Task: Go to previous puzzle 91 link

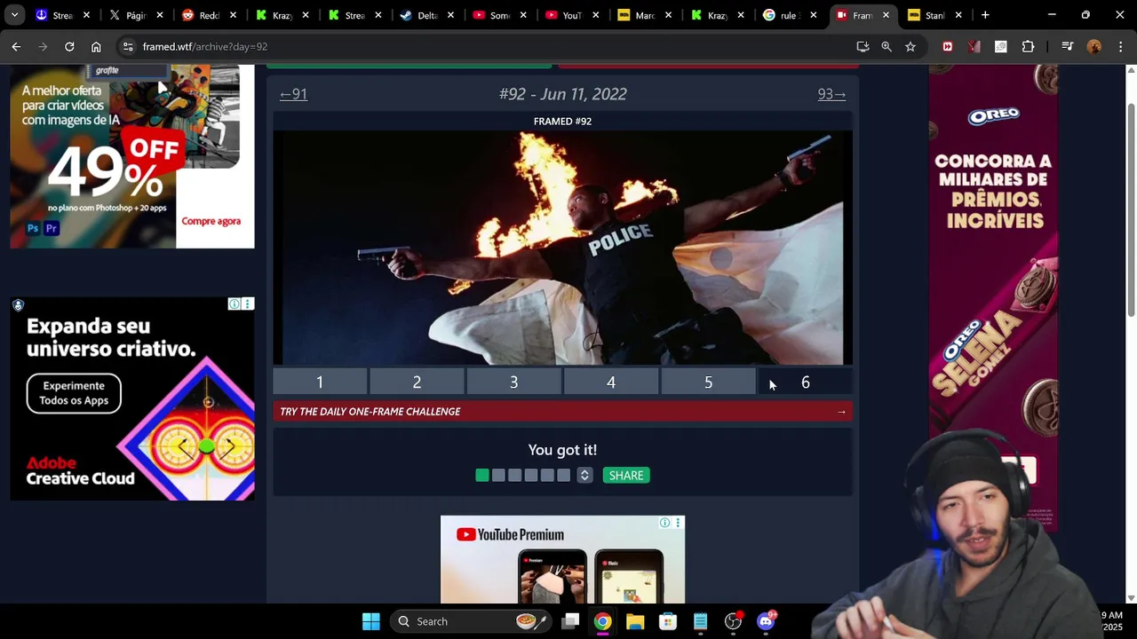Action: pos(293,94)
